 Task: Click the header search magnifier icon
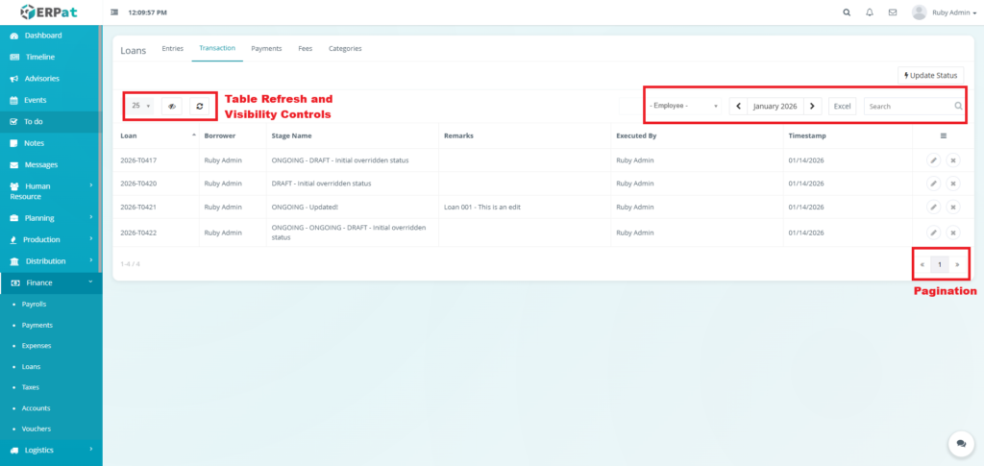point(847,12)
